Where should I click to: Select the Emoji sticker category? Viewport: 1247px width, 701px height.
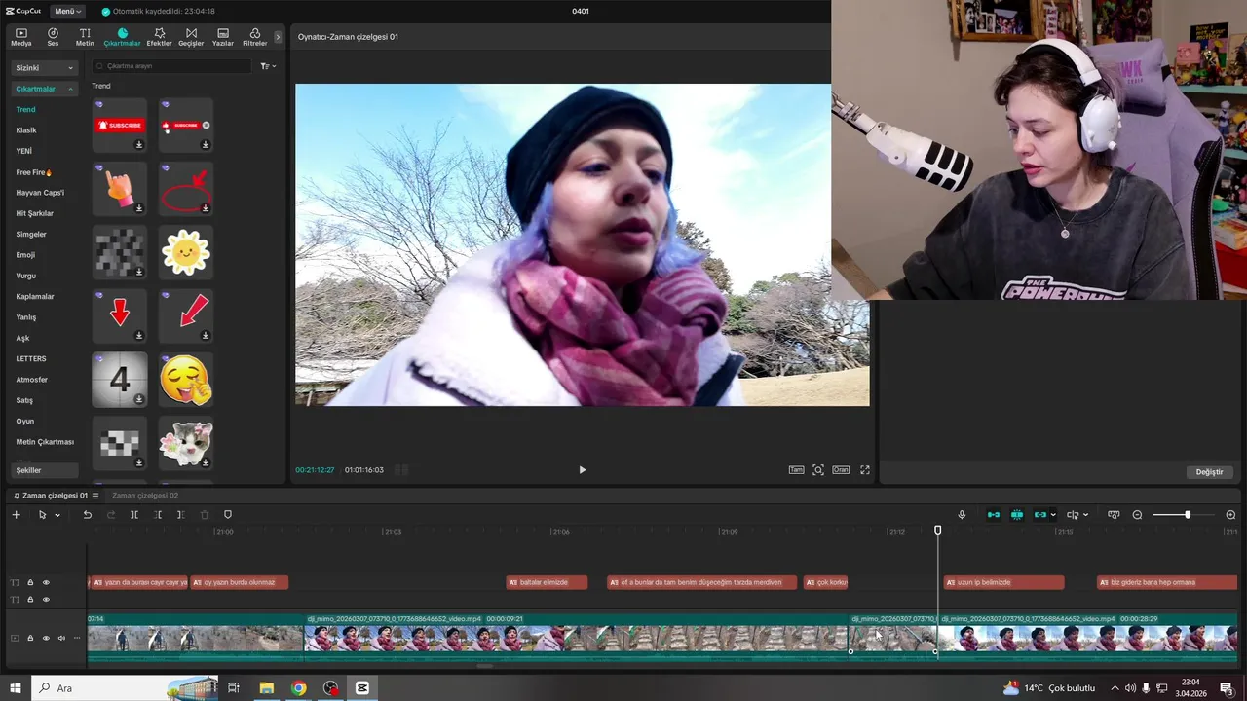[x=25, y=255]
